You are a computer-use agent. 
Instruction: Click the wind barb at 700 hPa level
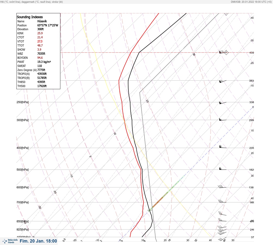click(222, 201)
